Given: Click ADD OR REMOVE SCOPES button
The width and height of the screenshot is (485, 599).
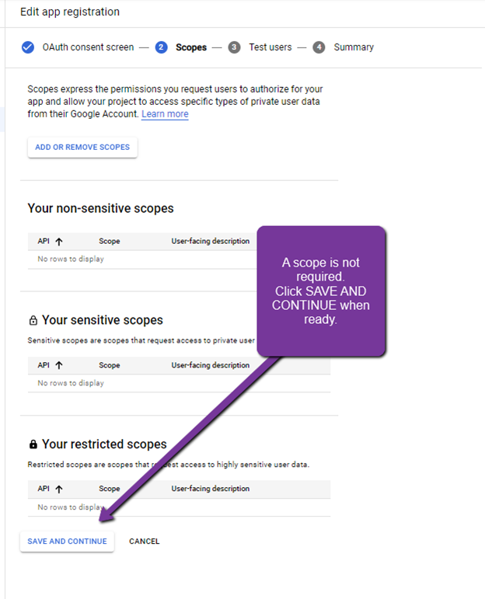Looking at the screenshot, I should coord(82,147).
